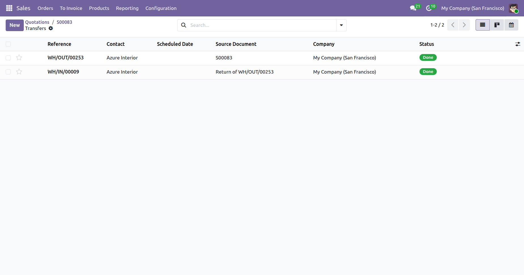Image resolution: width=524 pixels, height=275 pixels.
Task: Open the activities clock icon
Action: pyautogui.click(x=429, y=8)
